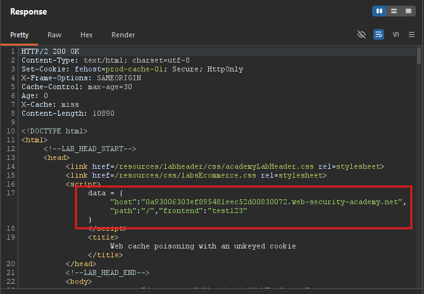The height and width of the screenshot is (294, 424).
Task: Click the LAB_HEAD_START comment line
Action: 90,149
